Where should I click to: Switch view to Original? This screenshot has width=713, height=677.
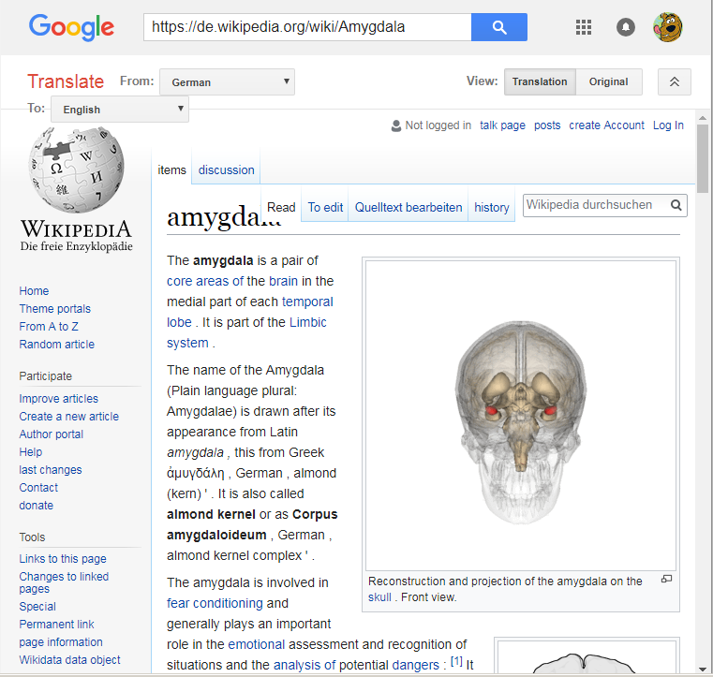point(608,81)
